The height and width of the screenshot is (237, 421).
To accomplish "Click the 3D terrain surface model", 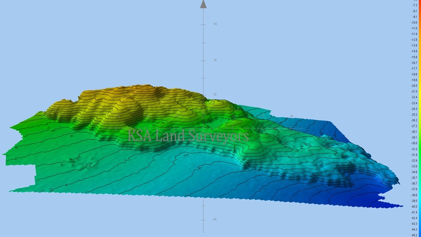I will [202, 146].
